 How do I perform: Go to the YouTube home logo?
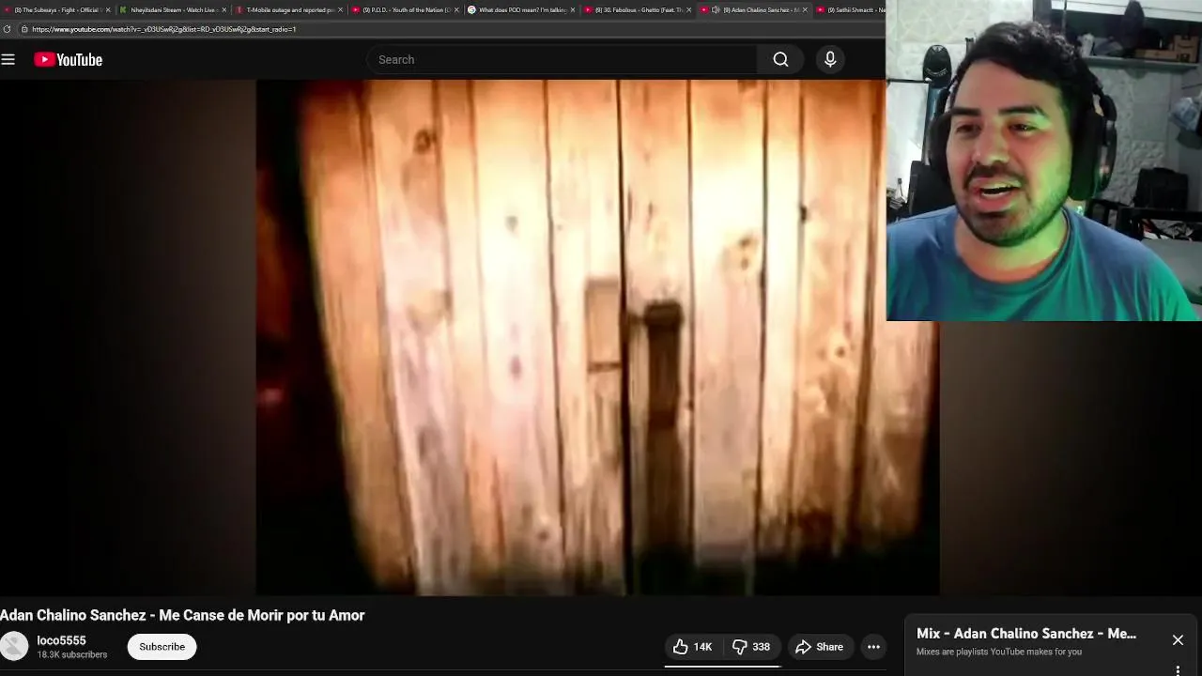tap(68, 59)
